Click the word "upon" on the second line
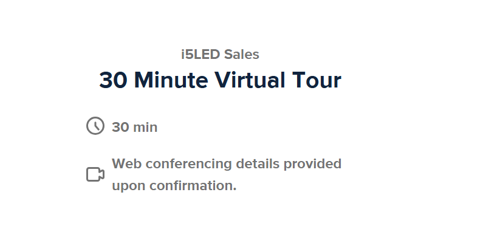The width and height of the screenshot is (486, 243). pyautogui.click(x=129, y=187)
